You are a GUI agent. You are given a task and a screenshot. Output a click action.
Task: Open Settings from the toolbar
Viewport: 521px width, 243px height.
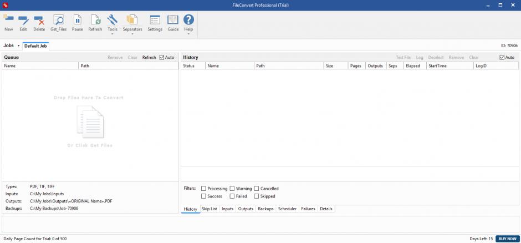pyautogui.click(x=155, y=19)
